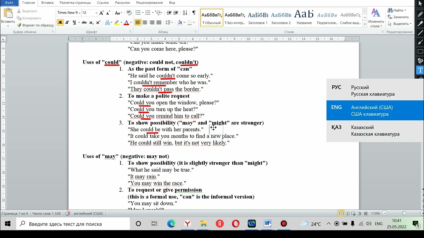Click the spelling check status bar icon
The width and height of the screenshot is (424, 238).
[68, 214]
